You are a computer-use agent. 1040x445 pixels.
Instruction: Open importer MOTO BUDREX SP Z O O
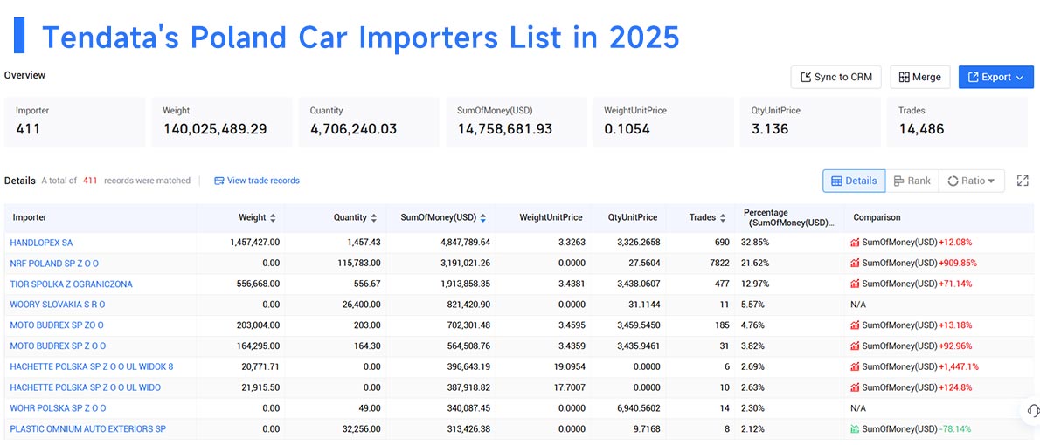tap(58, 346)
